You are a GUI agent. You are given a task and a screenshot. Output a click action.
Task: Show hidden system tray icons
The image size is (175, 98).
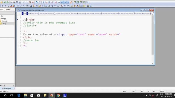click(x=144, y=95)
